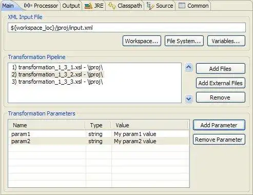Click the string type cell for param1
Image resolution: width=253 pixels, height=195 pixels.
[99, 134]
